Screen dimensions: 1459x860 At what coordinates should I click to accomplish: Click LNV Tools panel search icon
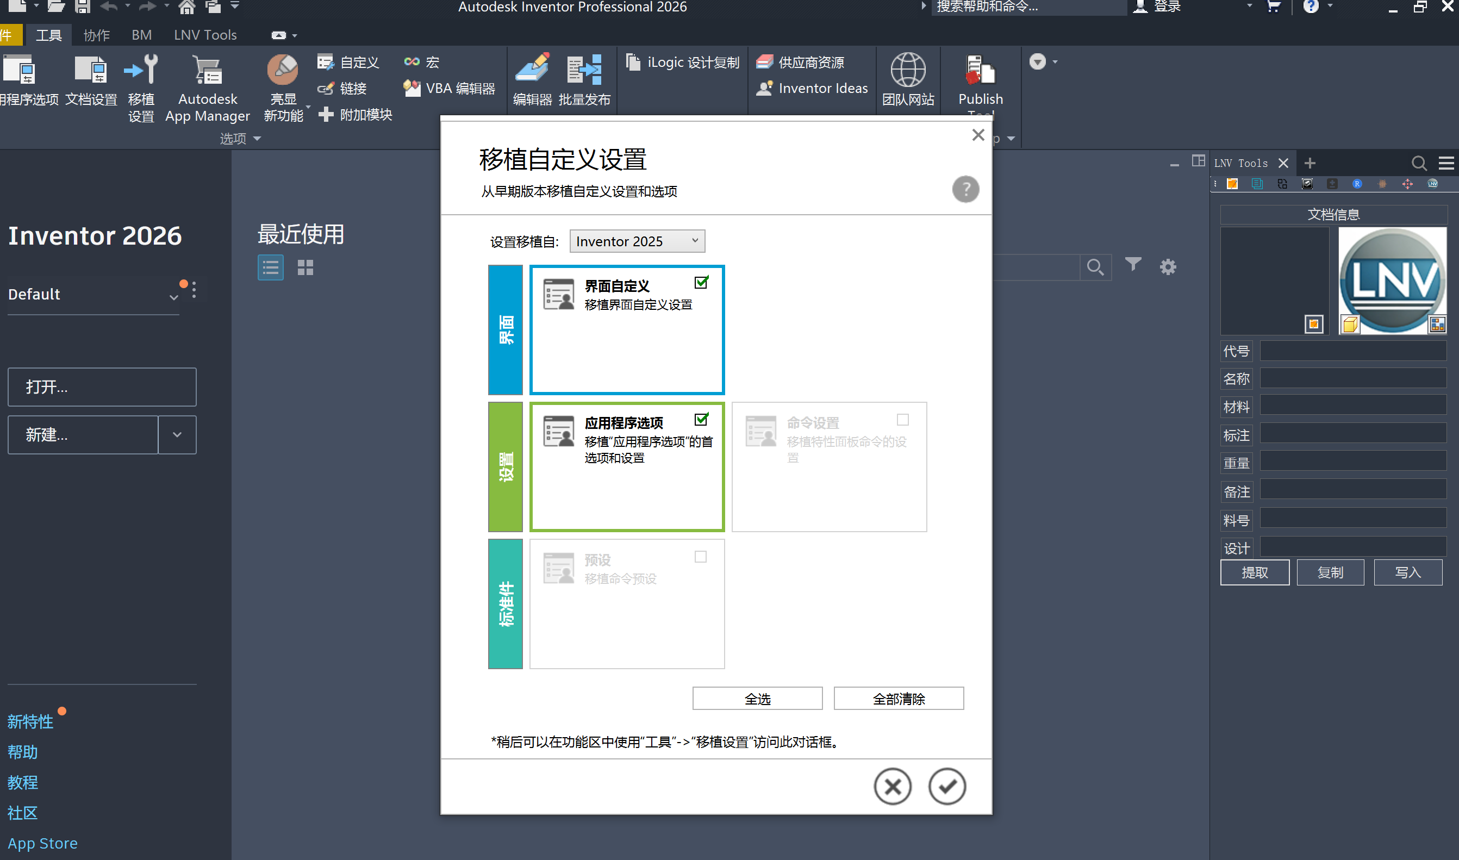1418,164
